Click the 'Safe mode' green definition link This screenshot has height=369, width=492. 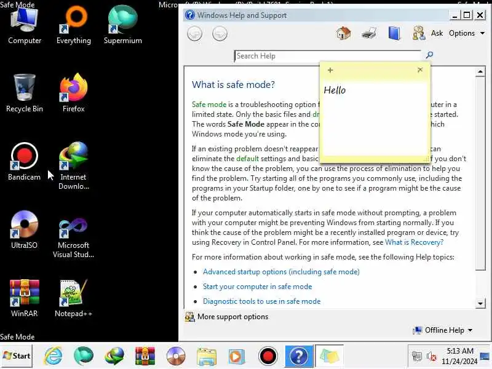pyautogui.click(x=209, y=105)
